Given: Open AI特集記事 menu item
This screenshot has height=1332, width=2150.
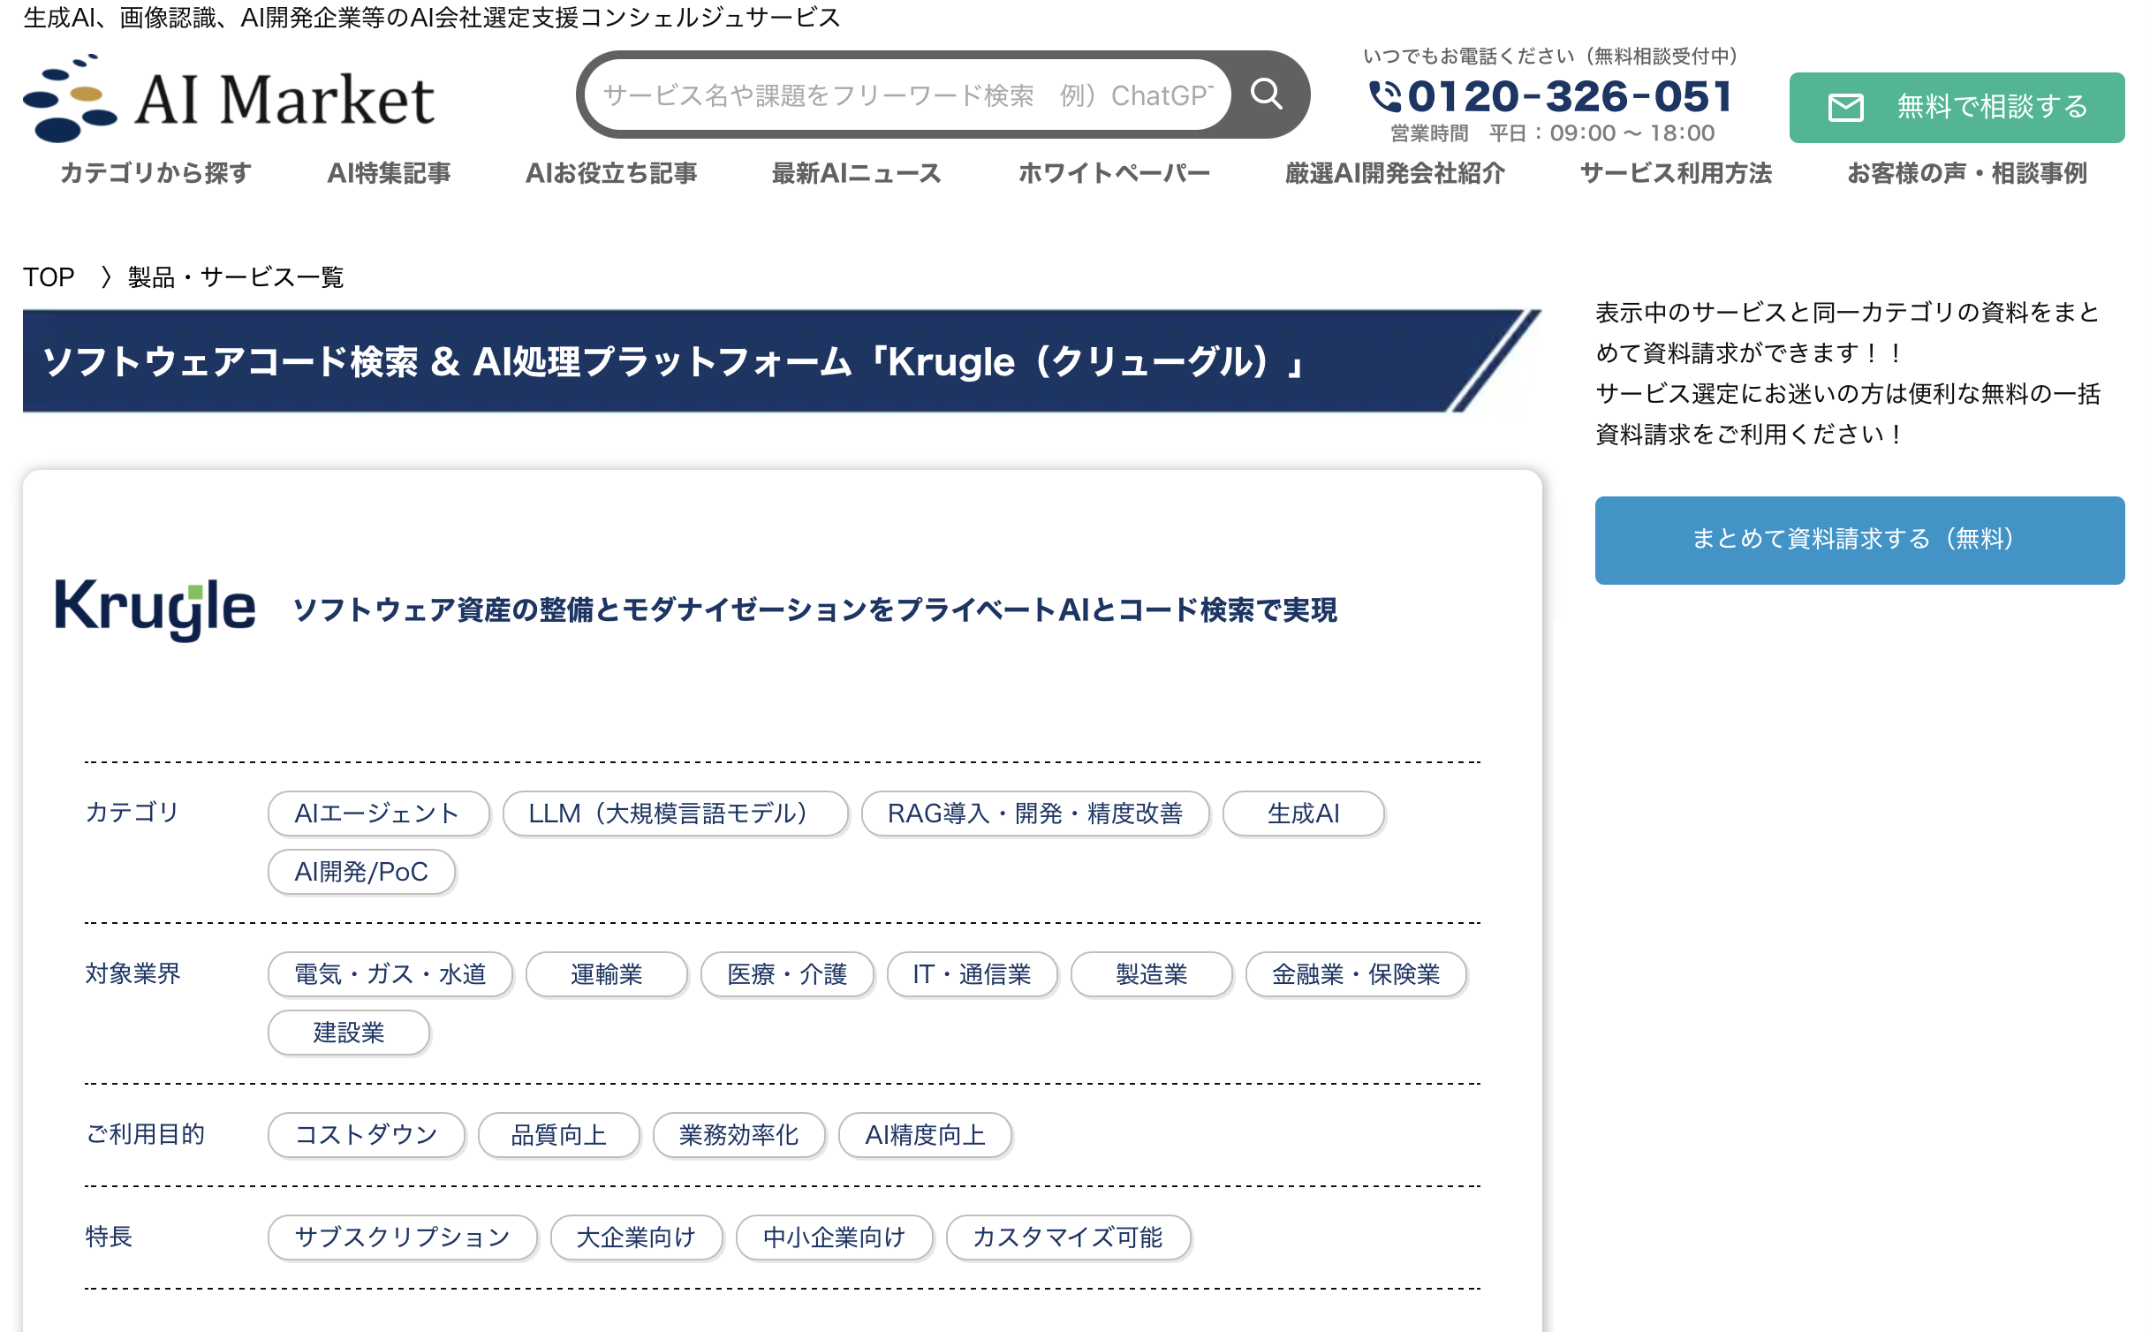Looking at the screenshot, I should (x=389, y=173).
